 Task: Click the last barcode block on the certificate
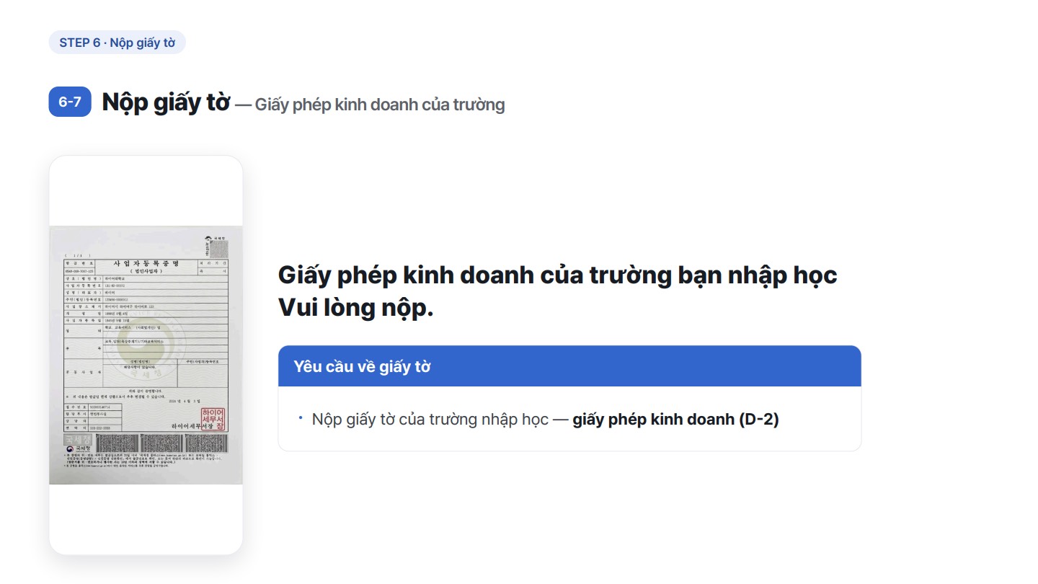pyautogui.click(x=208, y=443)
